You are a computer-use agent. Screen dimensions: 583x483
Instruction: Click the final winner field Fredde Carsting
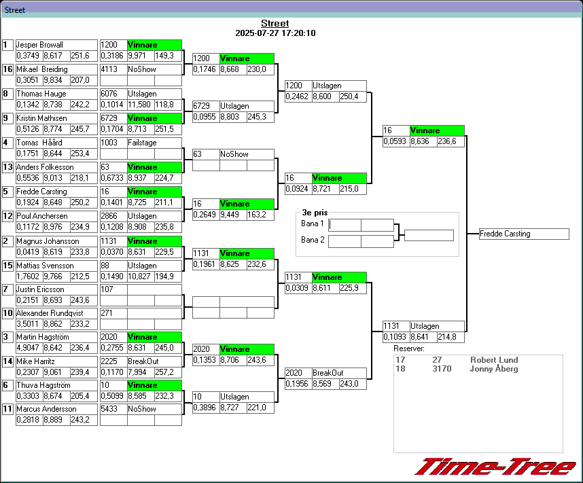tap(523, 234)
